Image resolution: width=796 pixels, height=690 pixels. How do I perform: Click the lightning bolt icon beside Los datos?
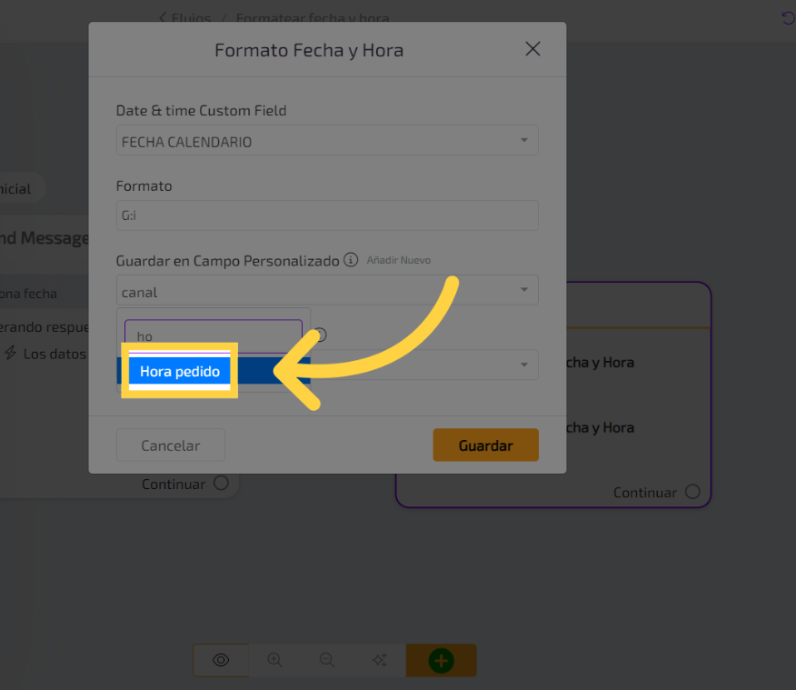11,353
